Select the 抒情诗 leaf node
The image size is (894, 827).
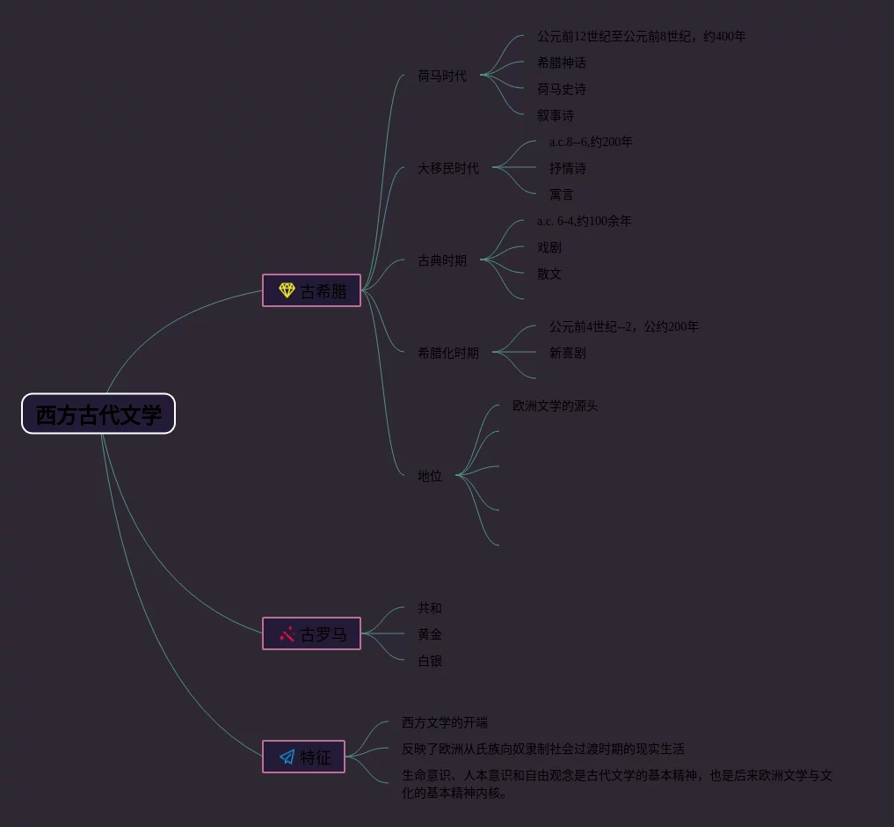click(x=568, y=168)
